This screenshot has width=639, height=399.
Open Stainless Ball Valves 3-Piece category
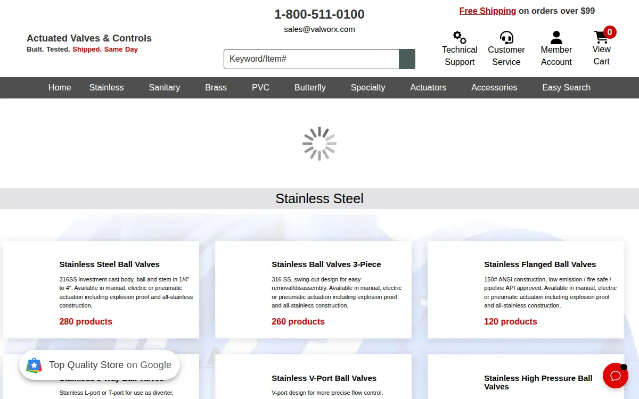point(326,264)
